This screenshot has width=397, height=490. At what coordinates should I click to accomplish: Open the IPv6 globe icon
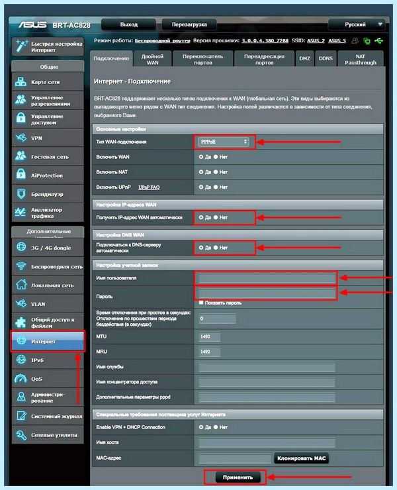[21, 360]
